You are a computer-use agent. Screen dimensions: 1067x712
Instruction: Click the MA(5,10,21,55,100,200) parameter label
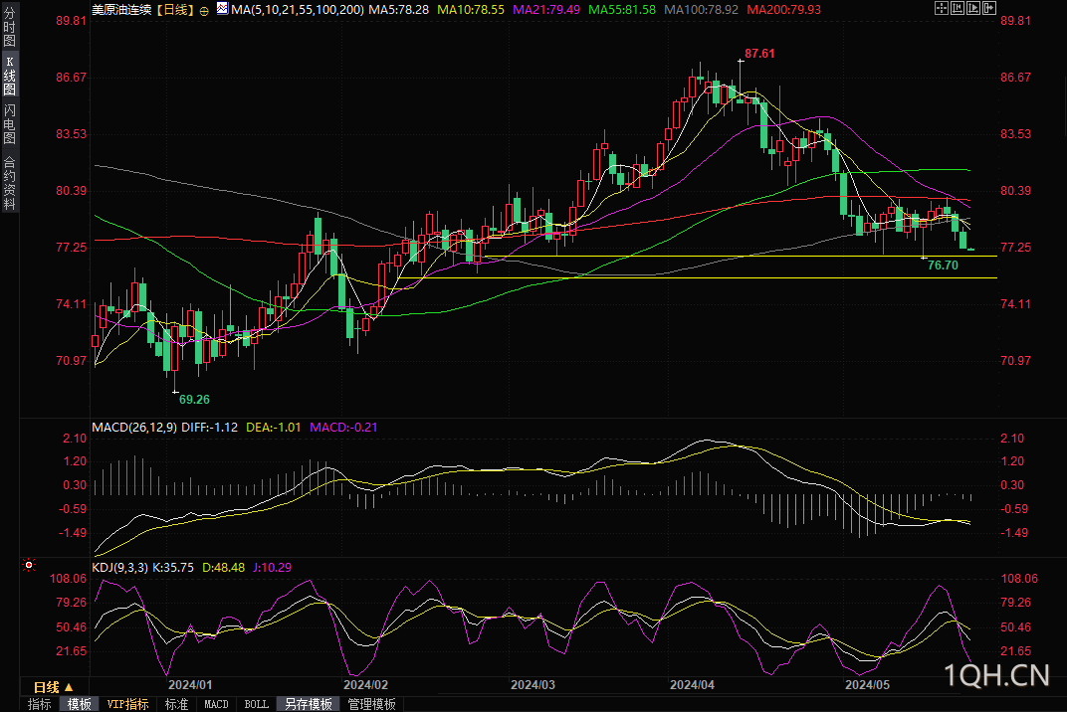[x=298, y=10]
